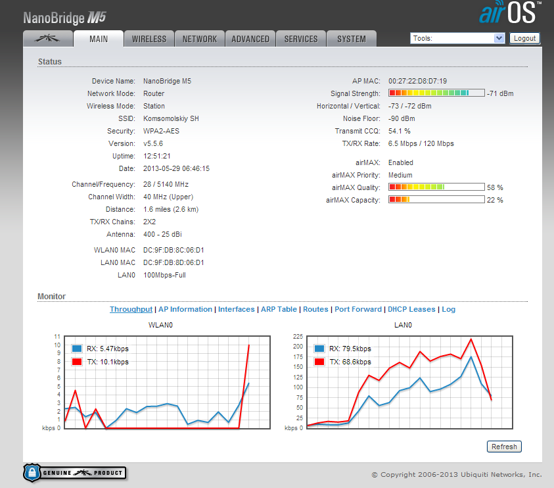Click the blue RX legend swatch in WLAN0 graph
Image resolution: width=554 pixels, height=488 pixels.
click(x=77, y=349)
